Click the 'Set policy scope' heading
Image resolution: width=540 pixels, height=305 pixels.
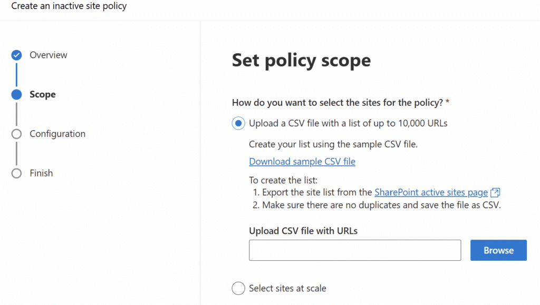pyautogui.click(x=301, y=61)
